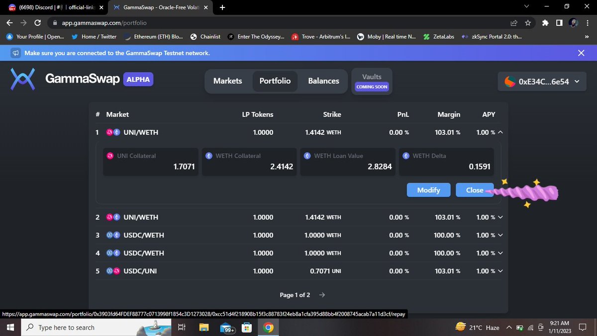Click the ALPHA badge next to GammaSwap

click(x=138, y=79)
